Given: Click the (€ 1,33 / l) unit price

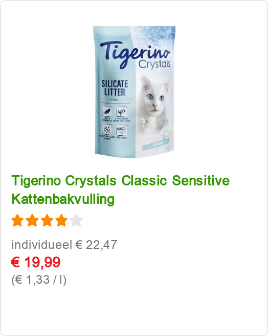Looking at the screenshot, I should (39, 280).
